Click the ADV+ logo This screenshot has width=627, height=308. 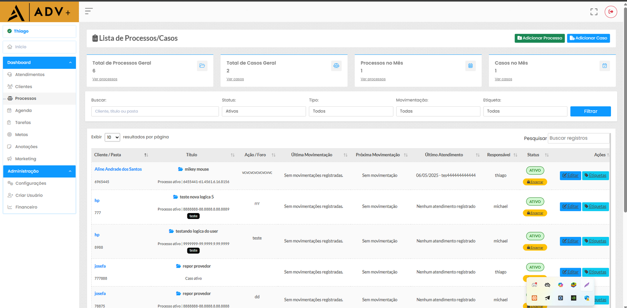click(39, 12)
